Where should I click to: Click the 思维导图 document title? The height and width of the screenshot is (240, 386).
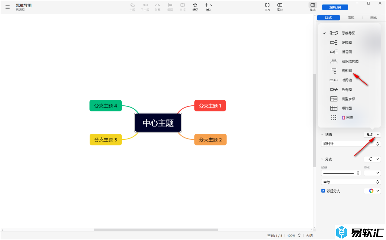pyautogui.click(x=24, y=5)
